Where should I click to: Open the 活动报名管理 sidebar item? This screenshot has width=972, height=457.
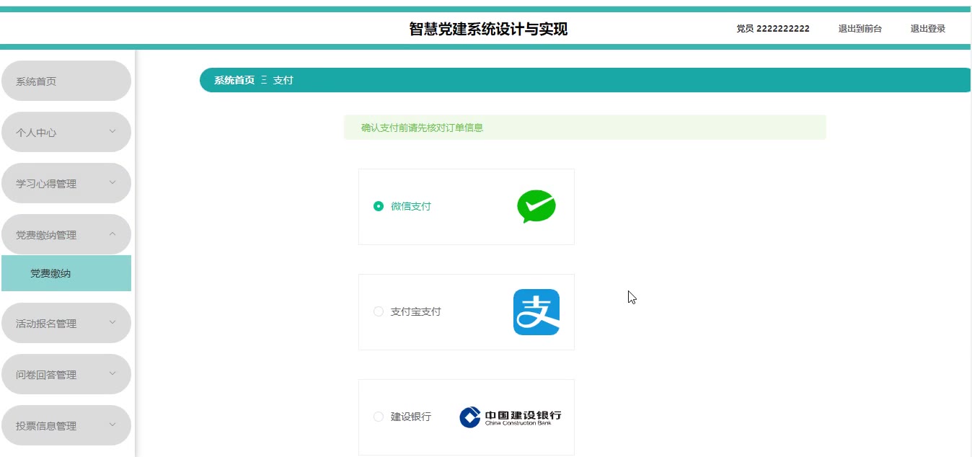point(66,323)
